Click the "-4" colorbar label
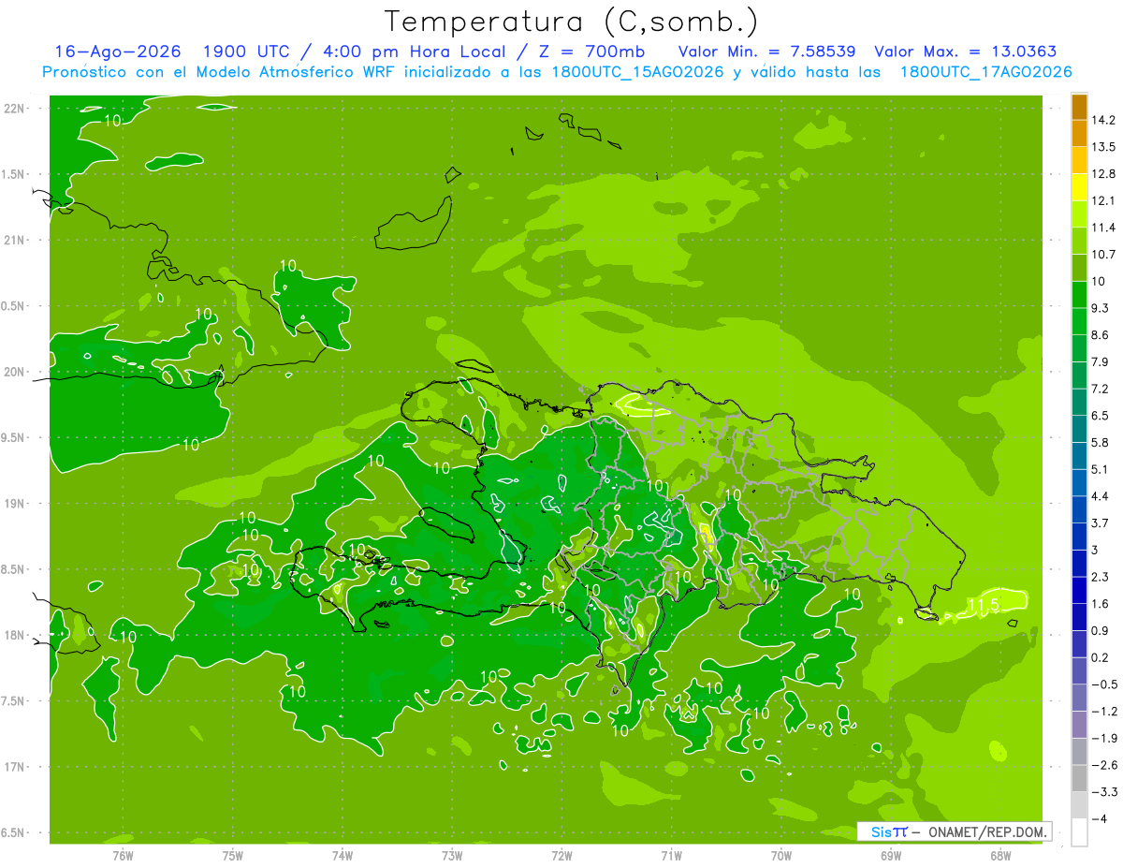Image resolution: width=1123 pixels, height=868 pixels. 1100,819
